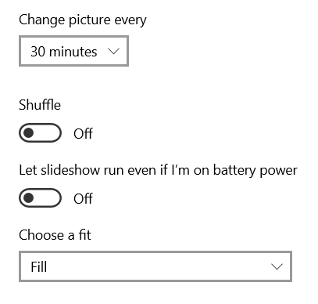Click the empty right side of Shuffle toggle track
318x304 pixels.
click(x=48, y=133)
